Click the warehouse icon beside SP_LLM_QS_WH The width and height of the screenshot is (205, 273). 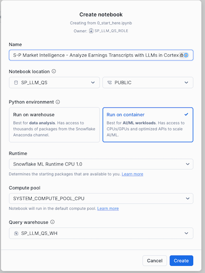[x=16, y=233]
